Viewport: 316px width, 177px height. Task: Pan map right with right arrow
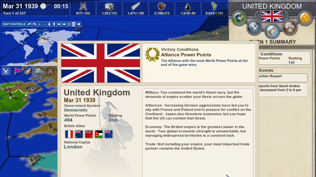[x=64, y=24]
